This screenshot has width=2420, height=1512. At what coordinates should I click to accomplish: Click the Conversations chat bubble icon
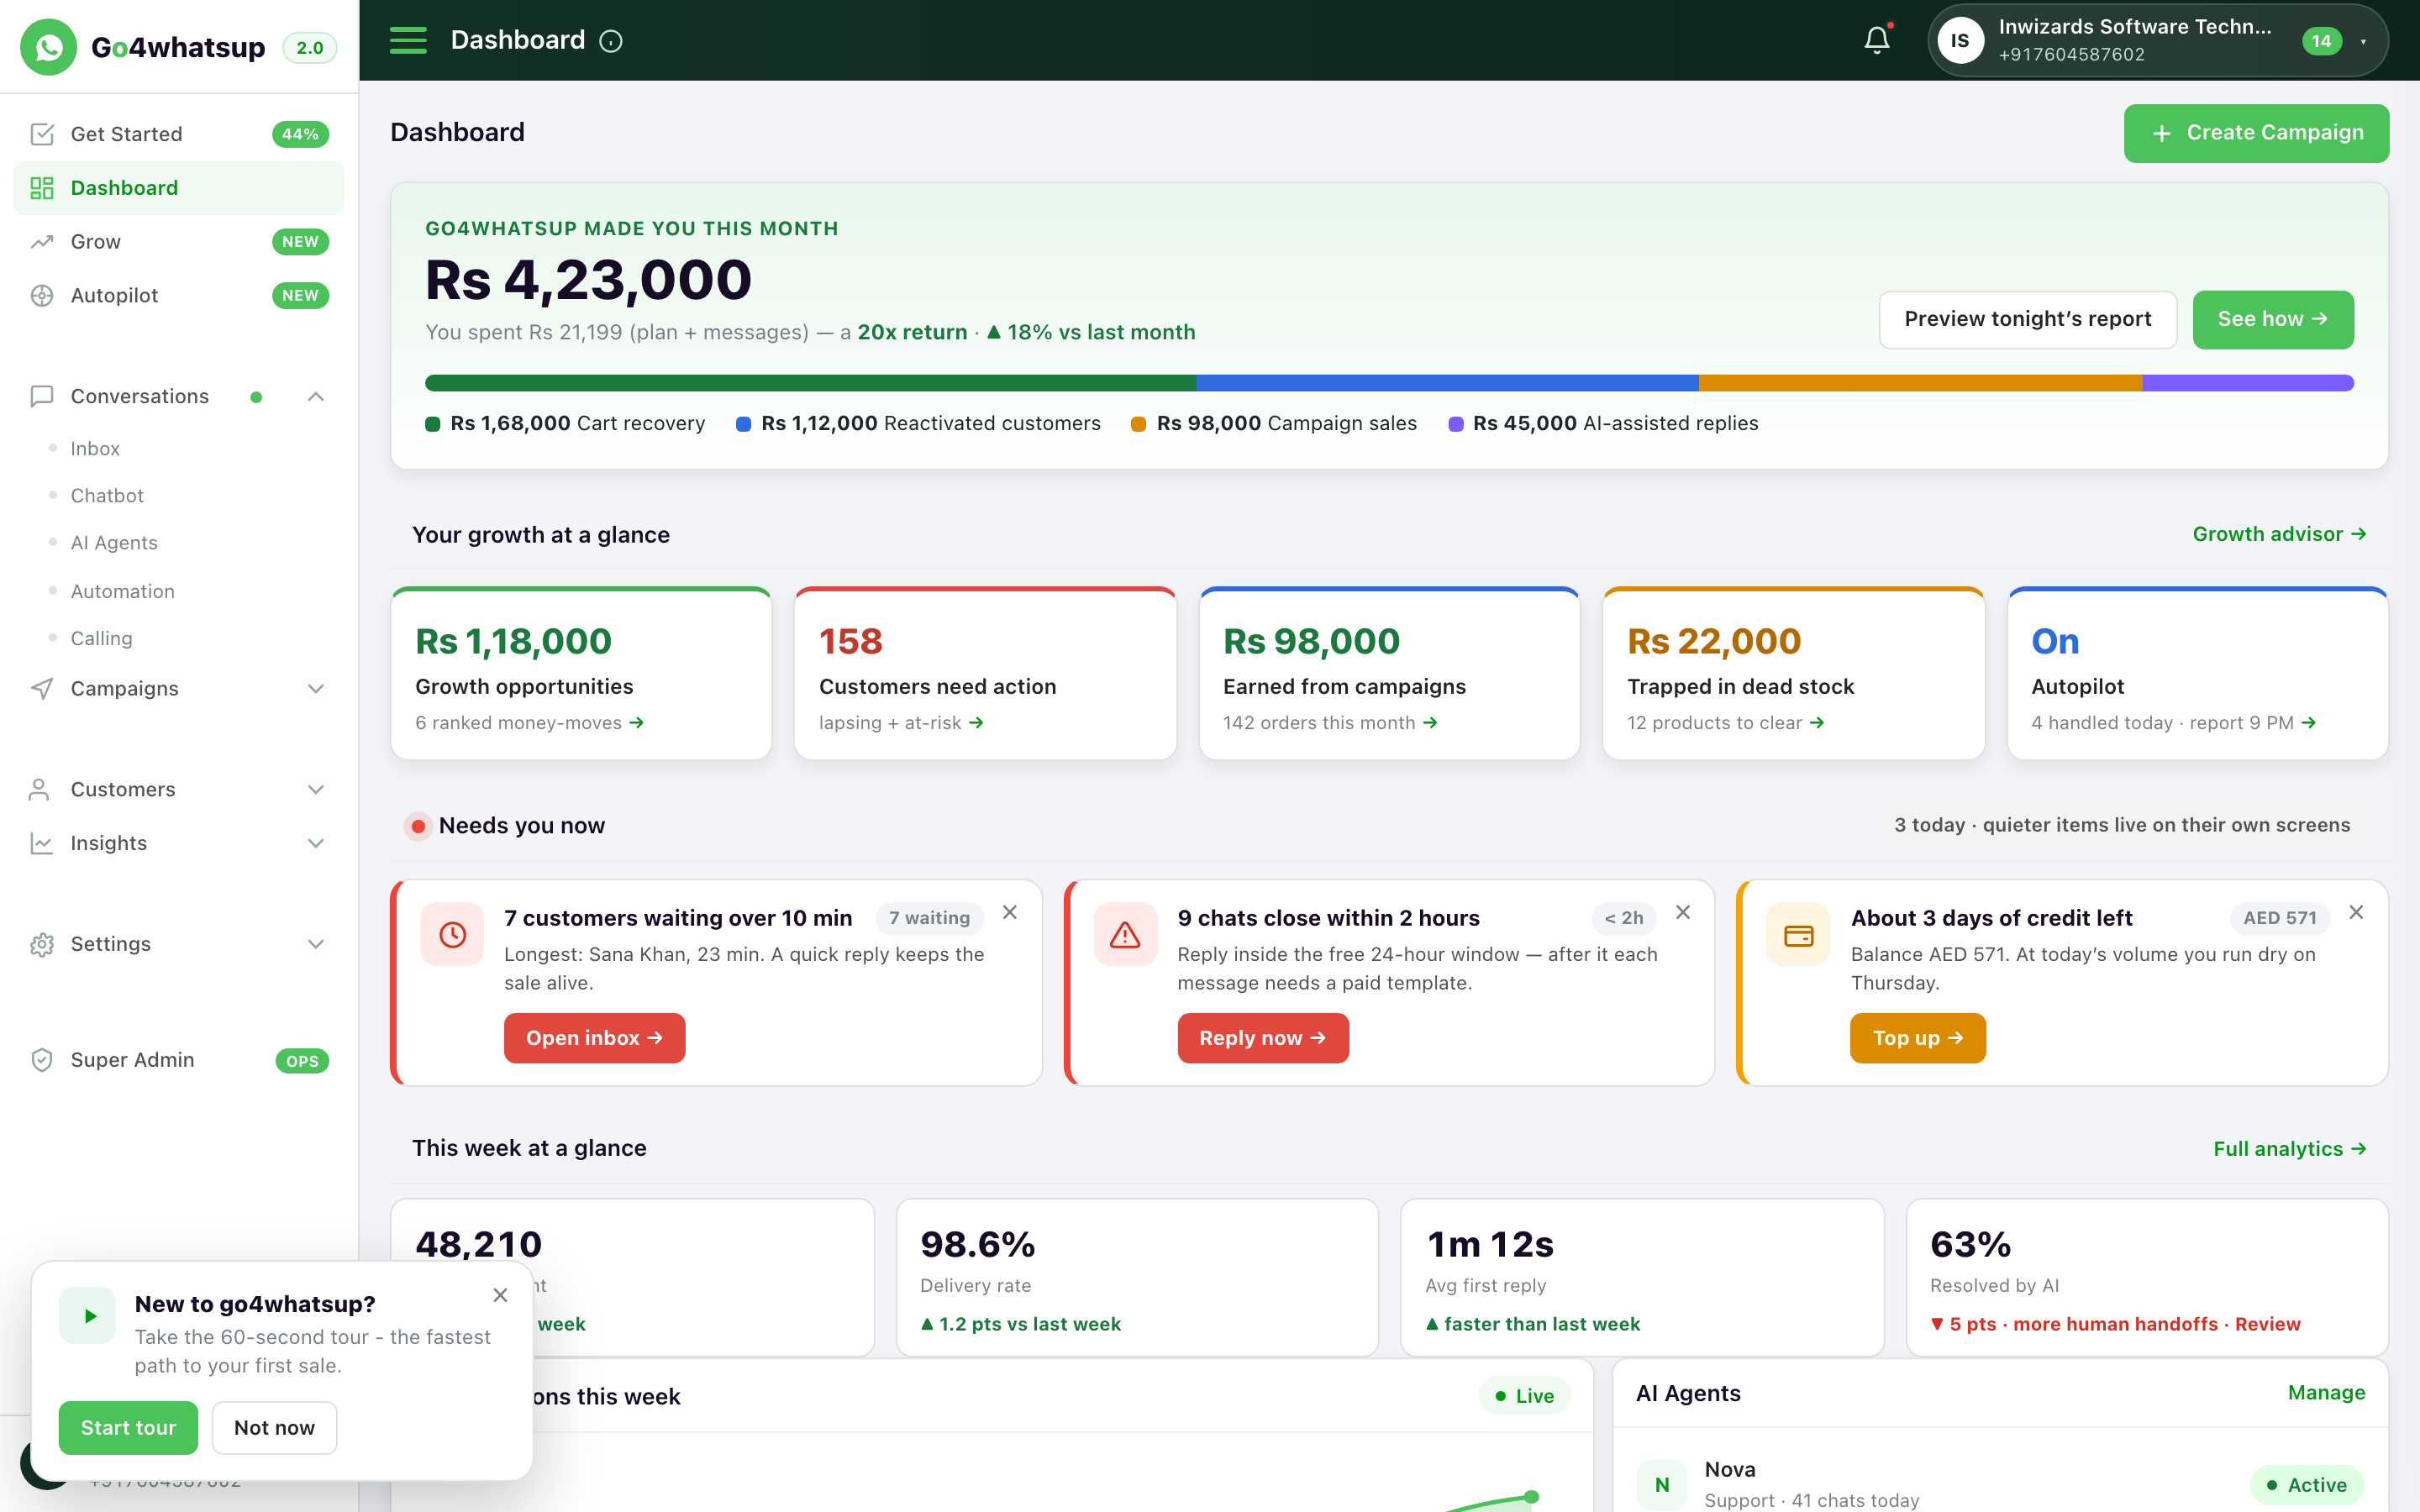click(42, 396)
